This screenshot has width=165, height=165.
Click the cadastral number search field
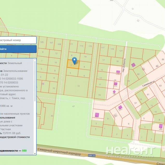tap(18, 40)
